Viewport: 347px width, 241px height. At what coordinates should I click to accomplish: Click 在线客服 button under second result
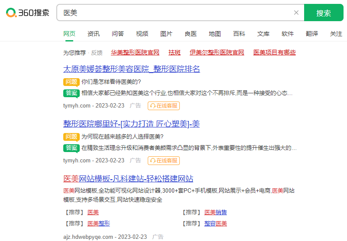[x=164, y=160]
